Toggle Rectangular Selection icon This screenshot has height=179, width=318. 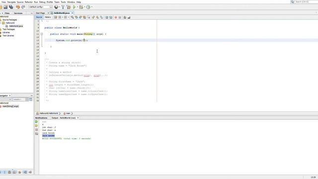[x=88, y=17]
